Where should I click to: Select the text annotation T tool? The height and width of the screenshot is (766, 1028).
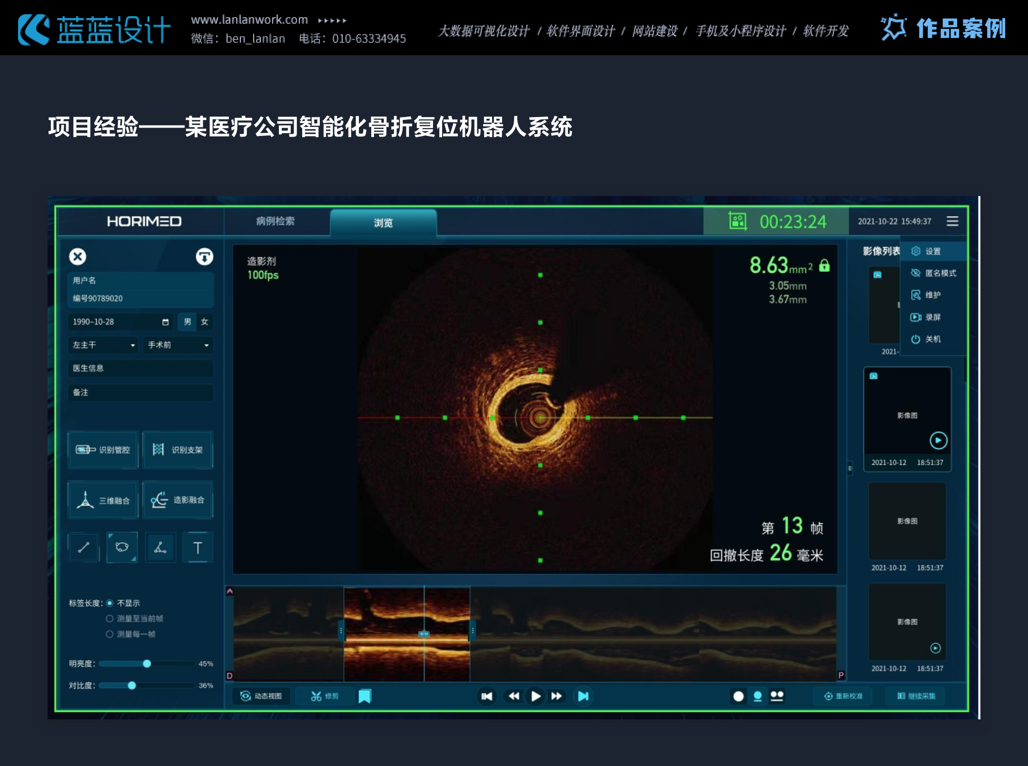click(x=198, y=548)
